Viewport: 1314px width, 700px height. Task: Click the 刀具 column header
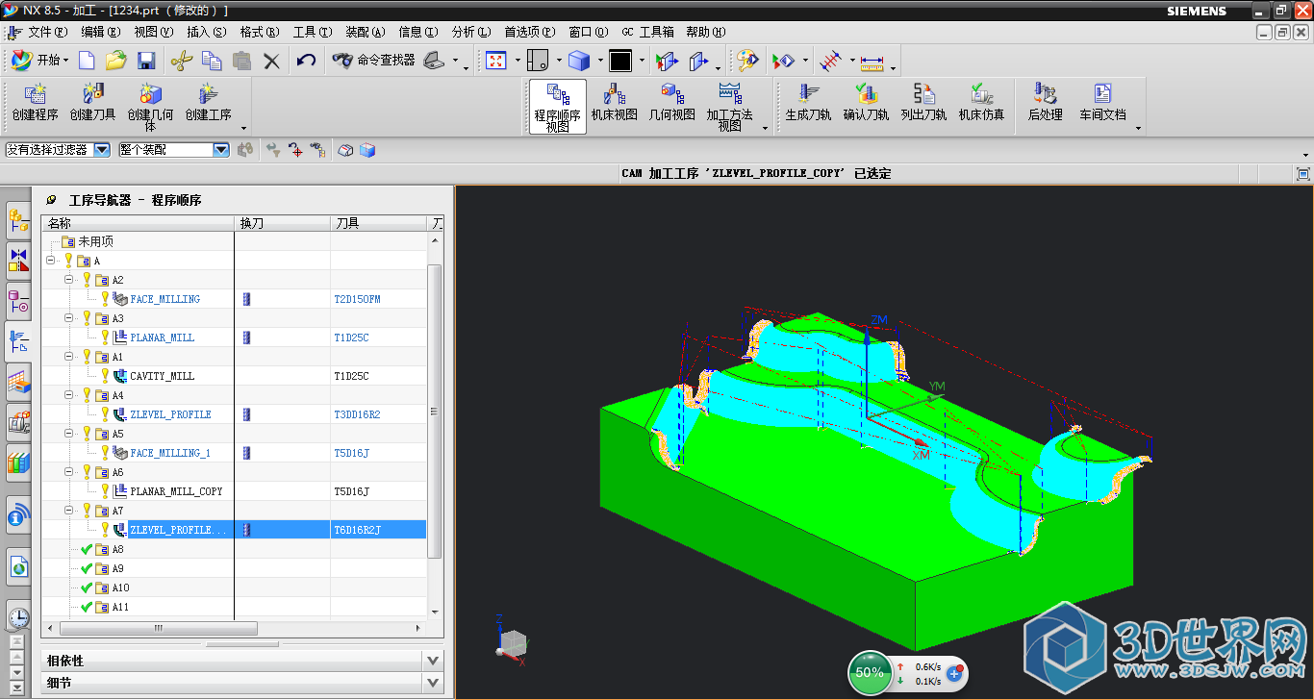378,223
